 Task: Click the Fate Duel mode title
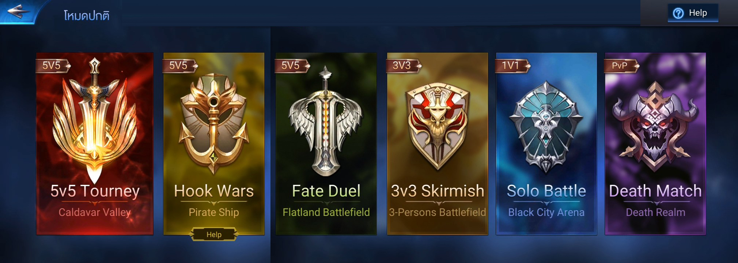[326, 191]
